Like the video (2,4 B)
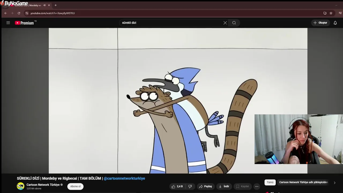Viewport: 343px width, 193px height. pos(177,187)
